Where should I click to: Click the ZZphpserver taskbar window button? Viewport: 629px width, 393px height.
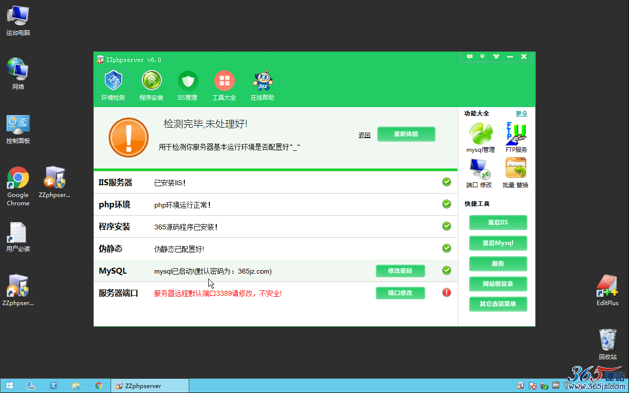[149, 386]
